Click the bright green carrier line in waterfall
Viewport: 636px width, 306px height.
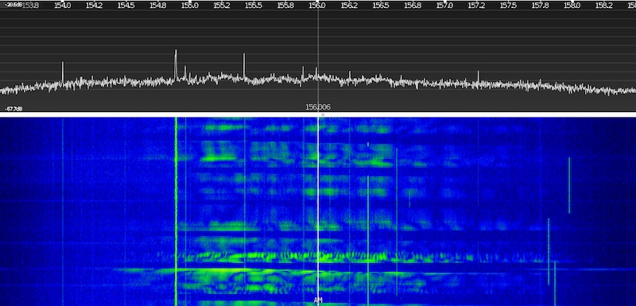(176, 211)
